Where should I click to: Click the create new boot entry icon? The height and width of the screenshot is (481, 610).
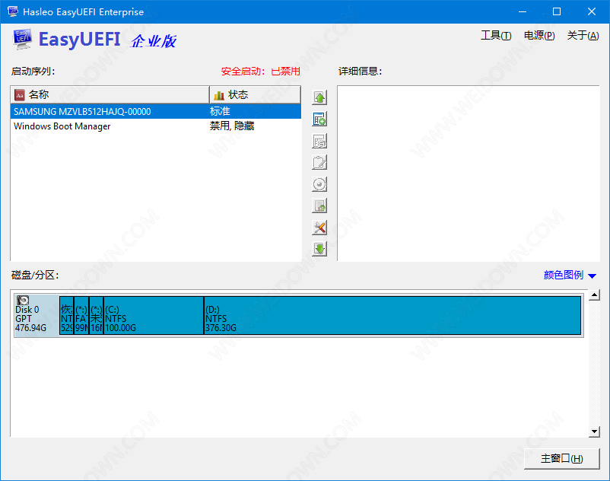pyautogui.click(x=319, y=119)
